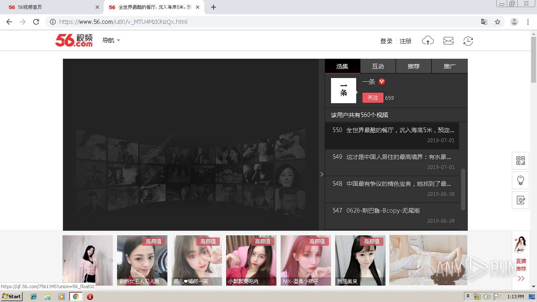Click the address bar URL field
This screenshot has height=302, width=537.
(268, 22)
